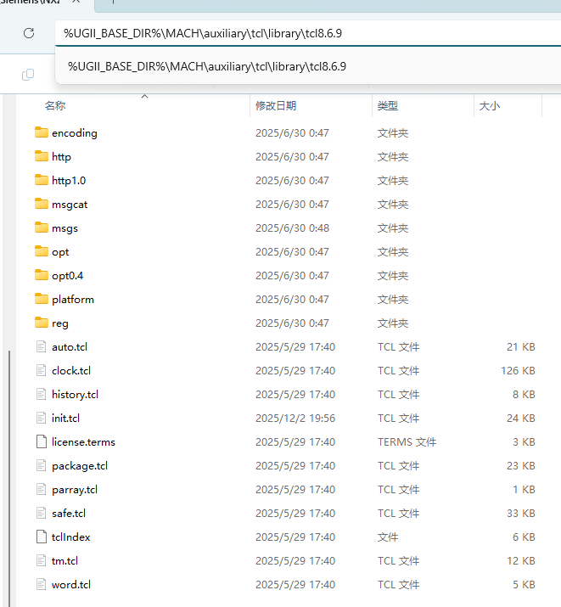Click the address bar path field
The image size is (561, 607).
[x=308, y=33]
